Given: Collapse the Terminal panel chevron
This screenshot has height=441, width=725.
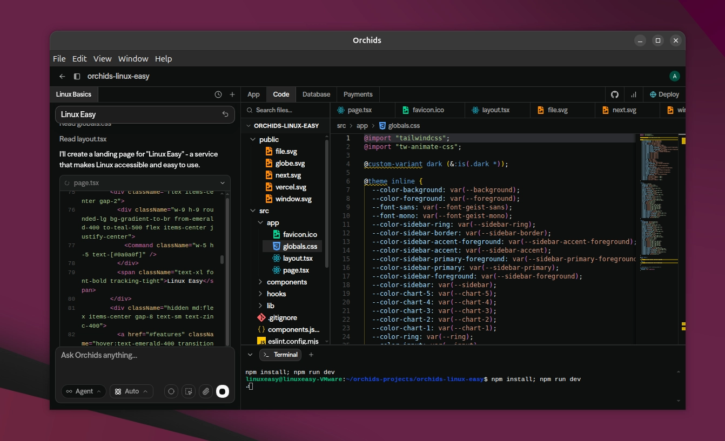Looking at the screenshot, I should 250,355.
